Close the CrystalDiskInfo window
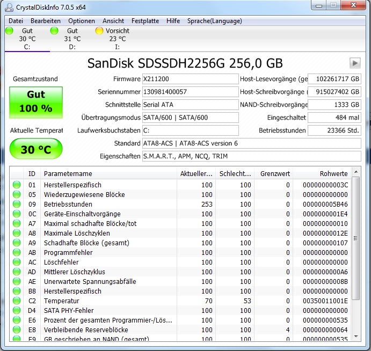Image resolution: width=371 pixels, height=351 pixels. pos(353,5)
